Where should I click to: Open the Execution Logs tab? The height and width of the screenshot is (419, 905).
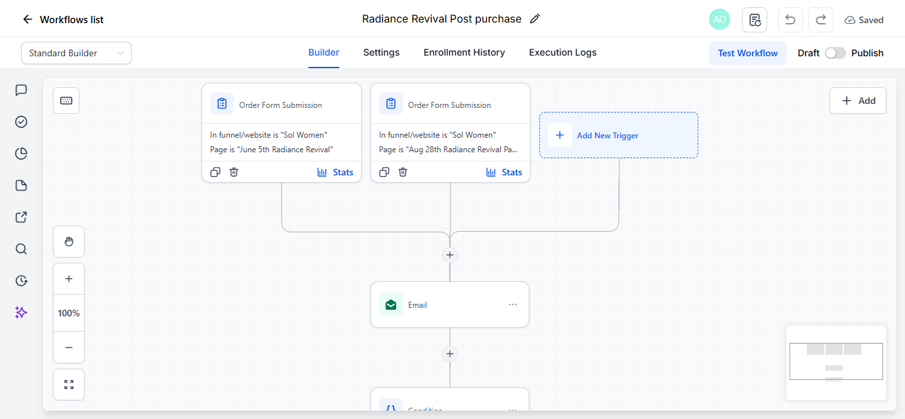click(562, 52)
